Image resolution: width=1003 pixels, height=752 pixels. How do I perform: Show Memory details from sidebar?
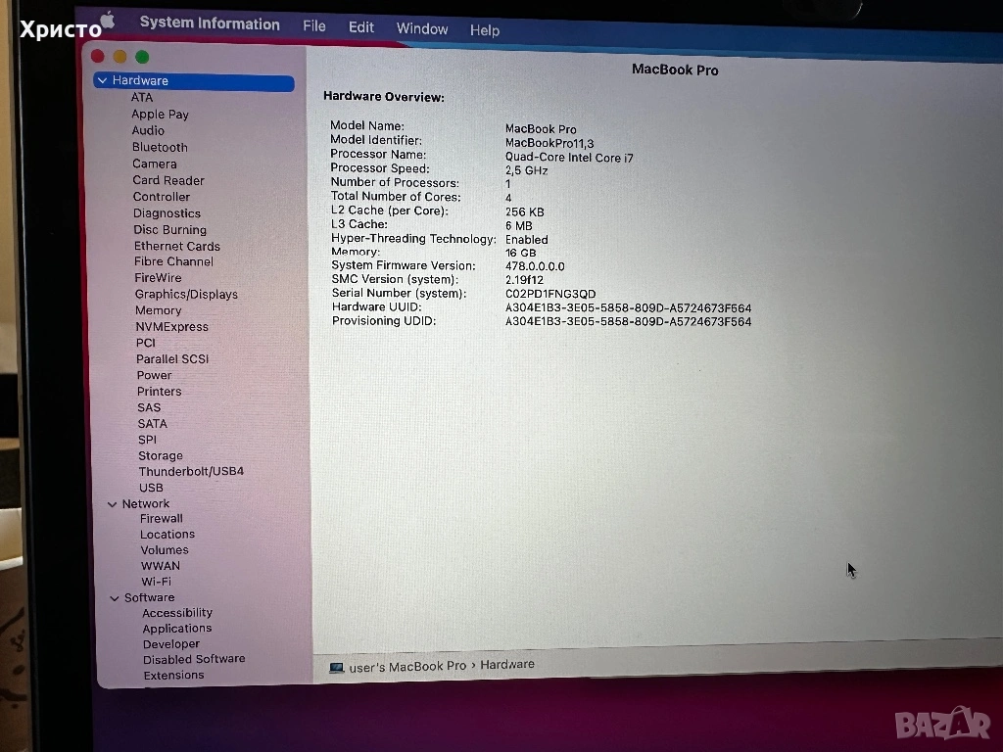click(158, 310)
